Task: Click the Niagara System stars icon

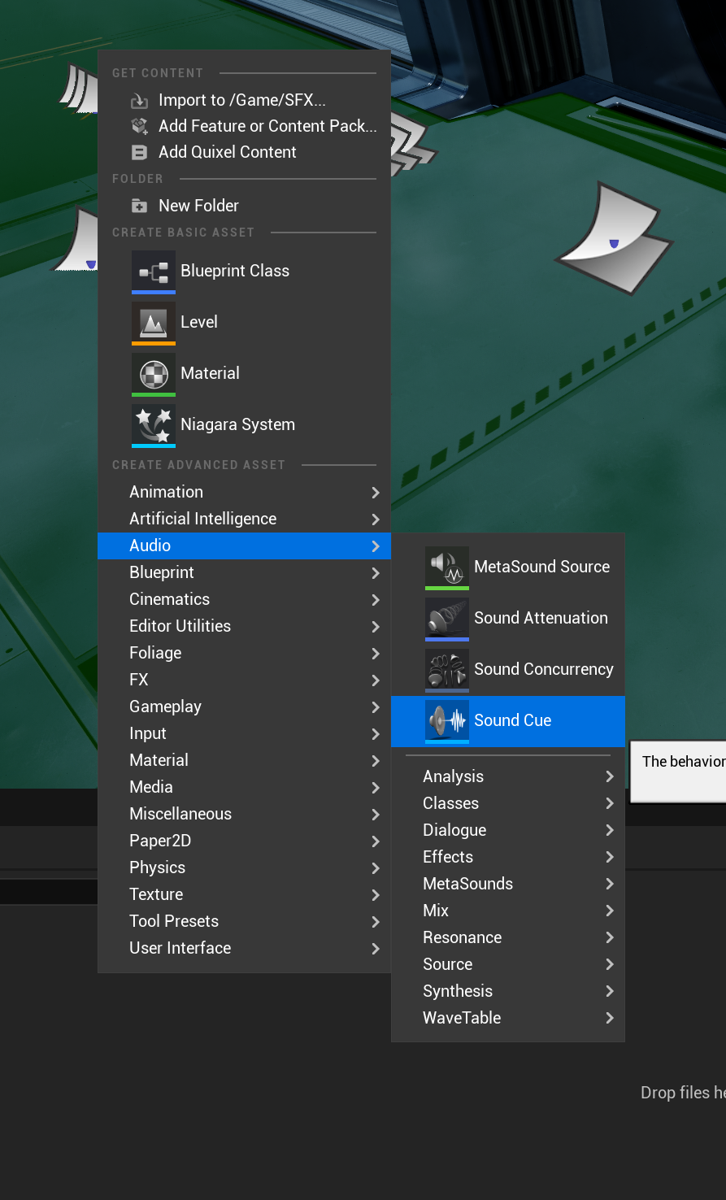Action: tap(154, 425)
